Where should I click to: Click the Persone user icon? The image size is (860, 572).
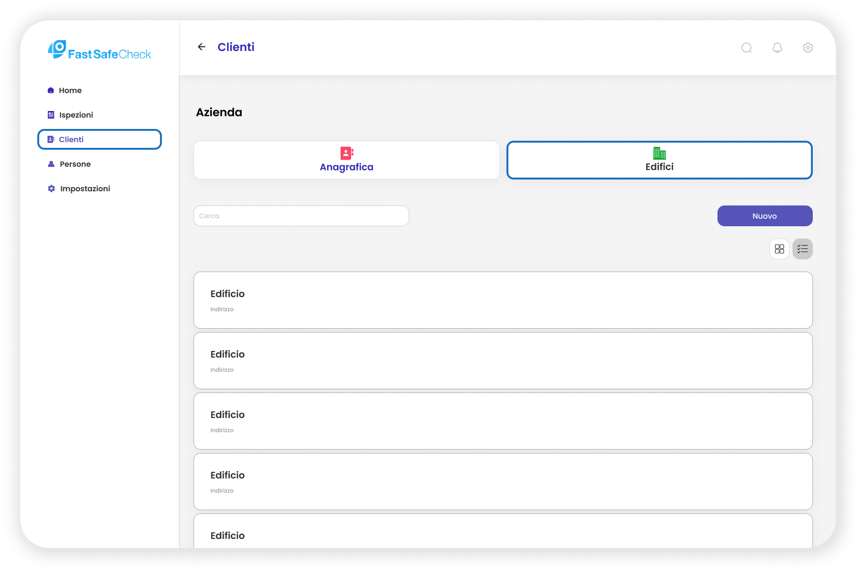(51, 164)
